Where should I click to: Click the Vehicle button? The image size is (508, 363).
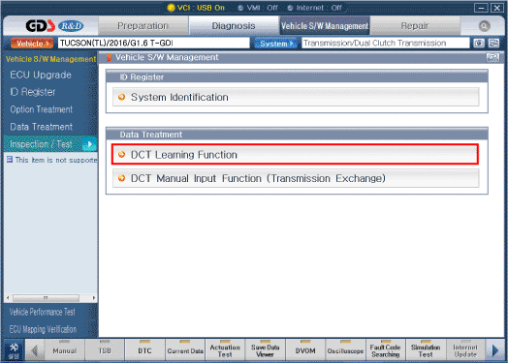click(x=32, y=43)
